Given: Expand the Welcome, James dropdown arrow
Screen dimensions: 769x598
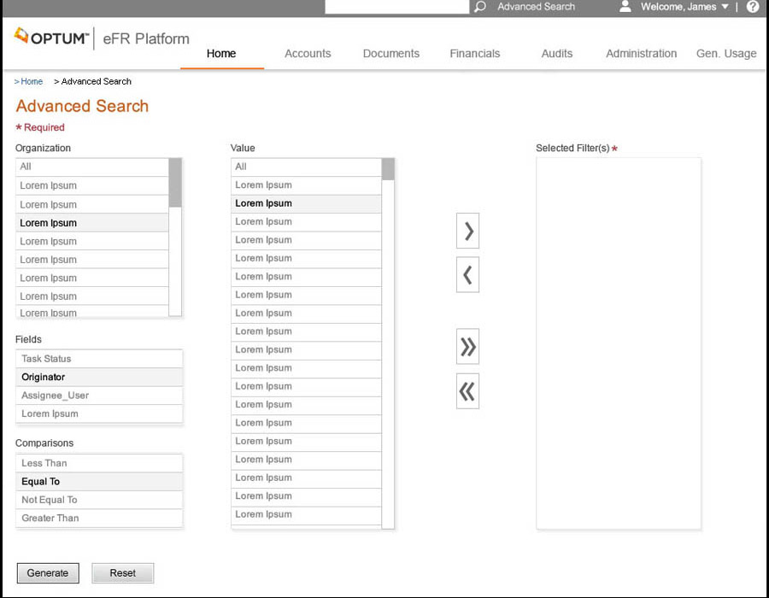Looking at the screenshot, I should [725, 7].
